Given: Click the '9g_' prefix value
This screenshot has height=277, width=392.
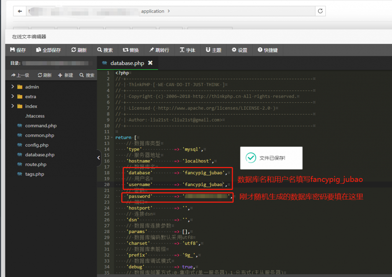Looking at the screenshot, I should pos(188,255).
